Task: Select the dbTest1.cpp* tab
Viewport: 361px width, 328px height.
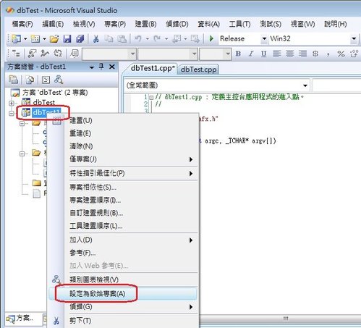Action: (153, 68)
